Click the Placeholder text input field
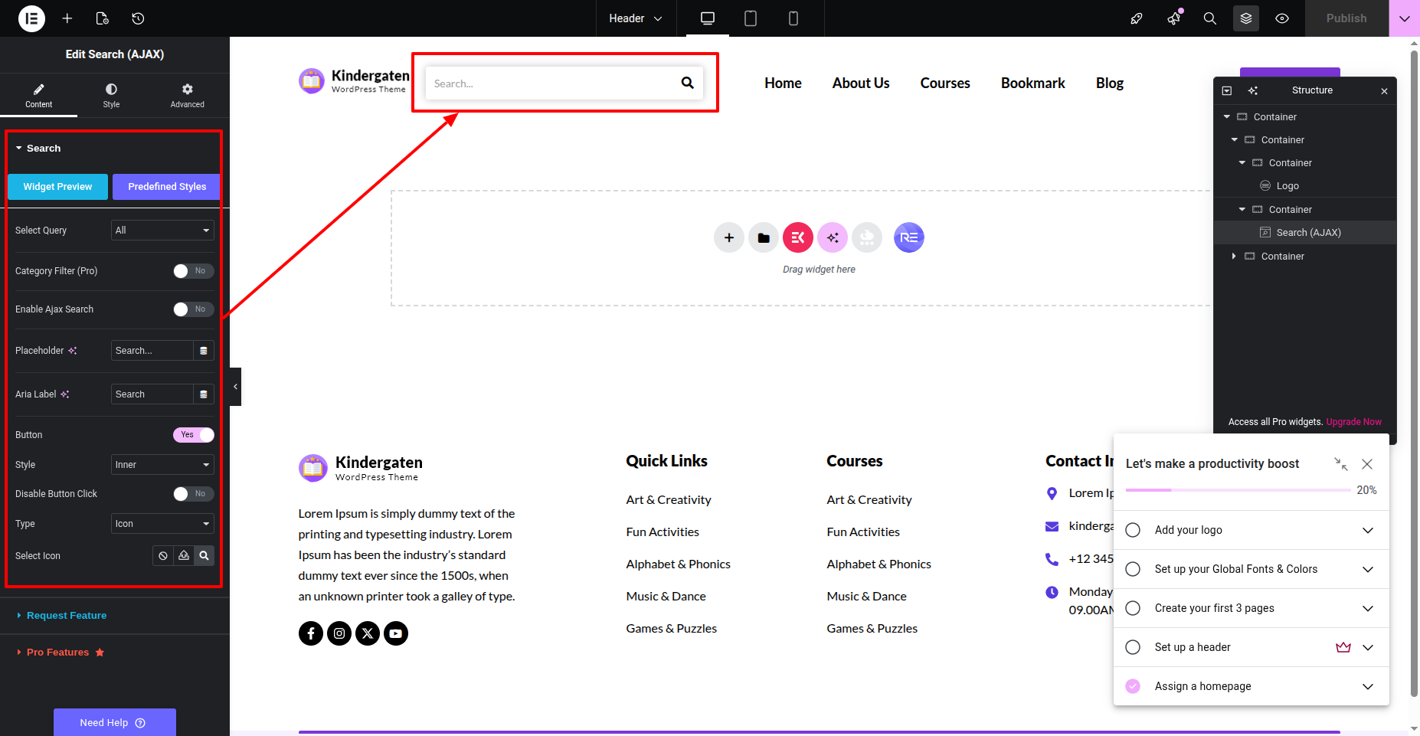 coord(152,351)
